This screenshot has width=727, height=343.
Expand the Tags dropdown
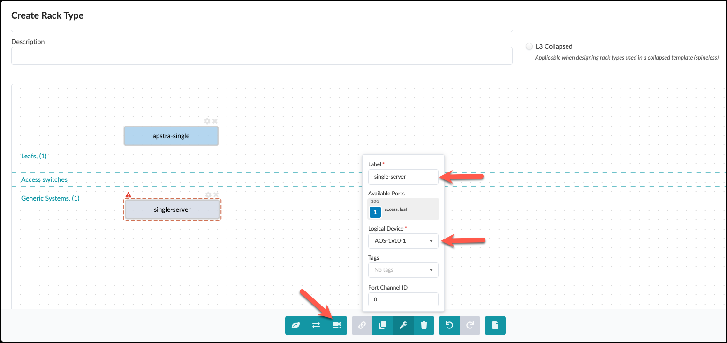click(x=403, y=270)
